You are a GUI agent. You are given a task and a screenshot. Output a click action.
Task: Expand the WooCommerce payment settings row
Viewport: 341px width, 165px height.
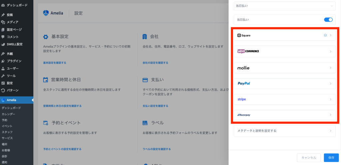pyautogui.click(x=284, y=51)
